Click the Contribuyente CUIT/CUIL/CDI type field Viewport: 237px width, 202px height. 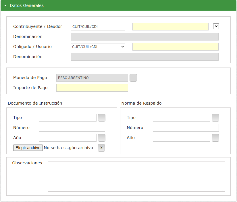coord(98,27)
